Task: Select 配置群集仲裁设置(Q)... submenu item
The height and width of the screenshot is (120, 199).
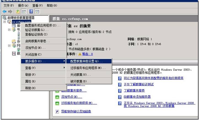Action: pyautogui.click(x=89, y=61)
